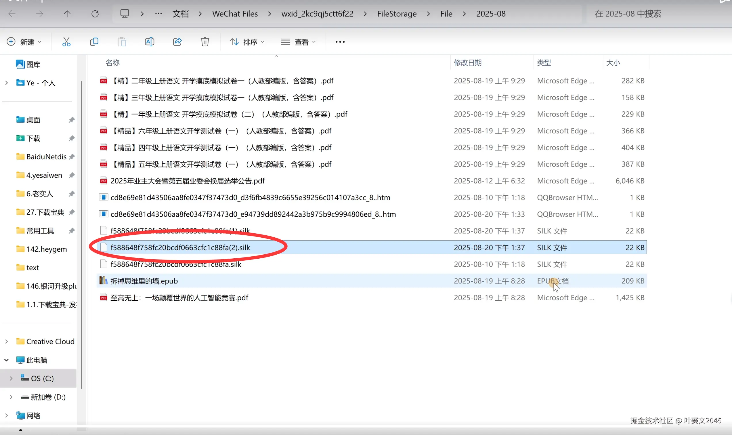Viewport: 732px width, 435px height.
Task: Click the Rename icon in toolbar
Action: [x=150, y=42]
